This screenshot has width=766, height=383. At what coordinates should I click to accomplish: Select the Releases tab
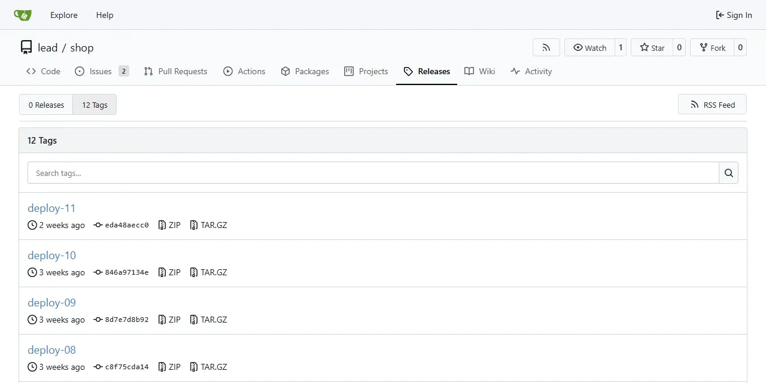pyautogui.click(x=427, y=71)
